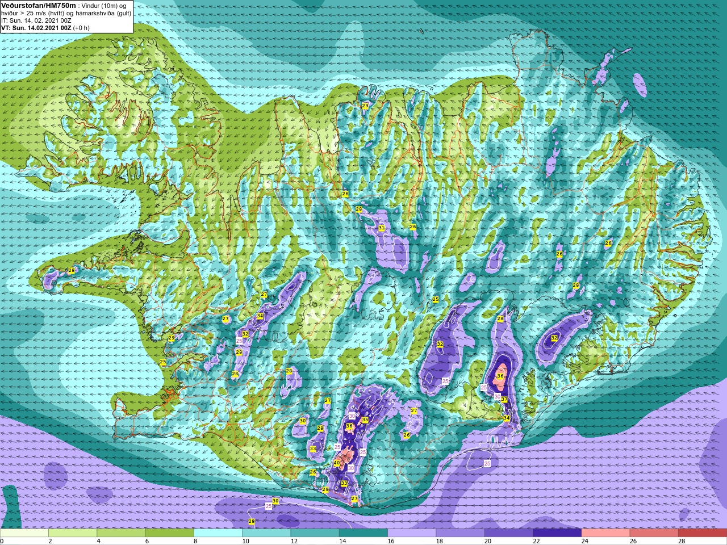This screenshot has width=727, height=545.
Task: Click the yellow gust label '31'
Action: (x=382, y=228)
